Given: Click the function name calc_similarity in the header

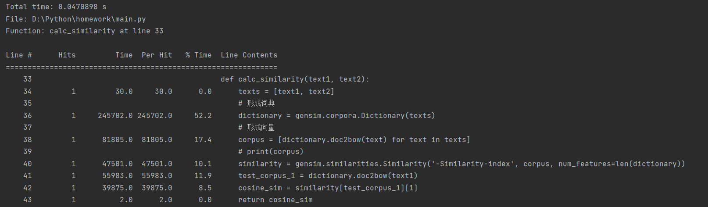Looking at the screenshot, I should 82,31.
